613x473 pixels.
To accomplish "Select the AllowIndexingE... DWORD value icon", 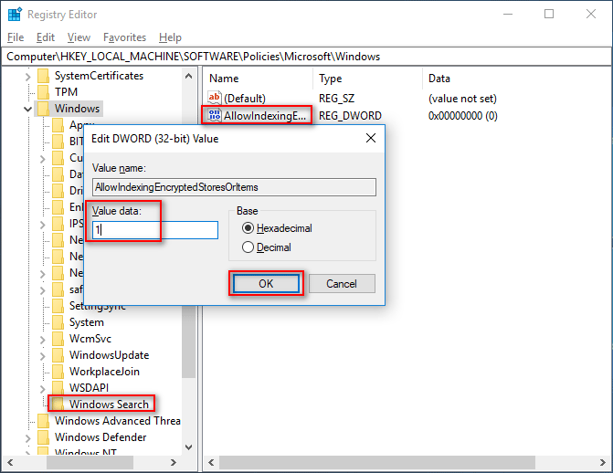I will tap(215, 115).
